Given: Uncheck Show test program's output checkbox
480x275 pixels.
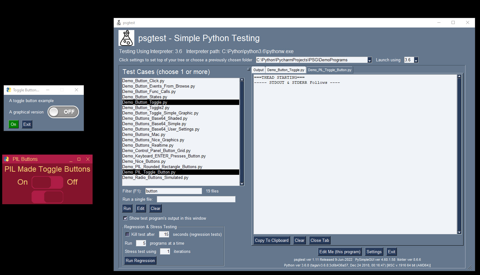Looking at the screenshot, I should (x=125, y=218).
